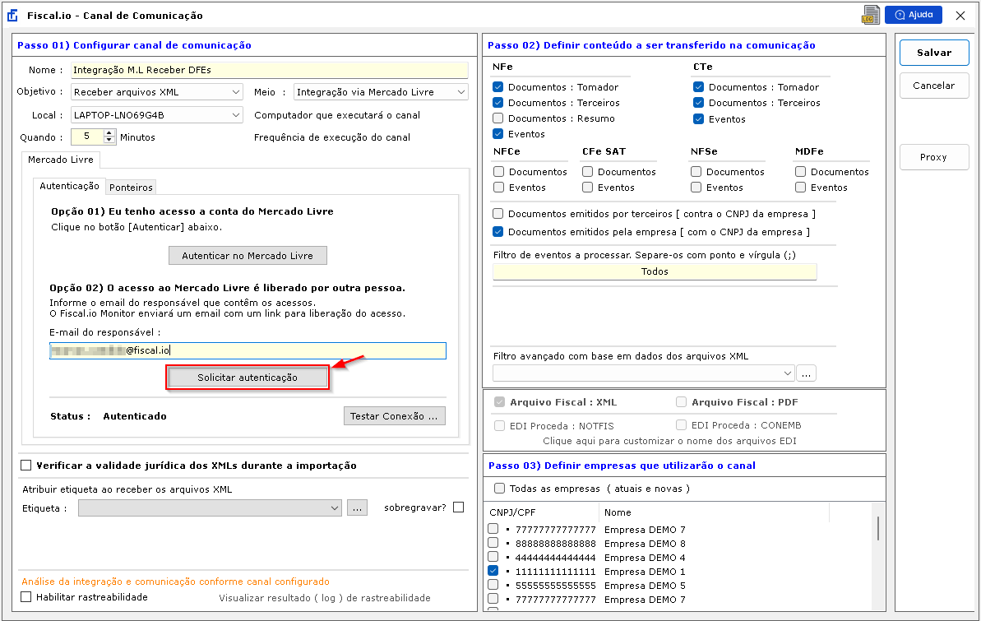Viewport: 981px width, 621px height.
Task: Click Testar Conexão button
Action: tap(394, 416)
